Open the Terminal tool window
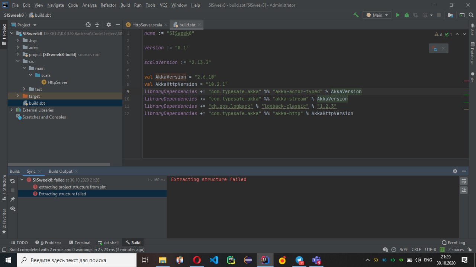 click(x=79, y=242)
